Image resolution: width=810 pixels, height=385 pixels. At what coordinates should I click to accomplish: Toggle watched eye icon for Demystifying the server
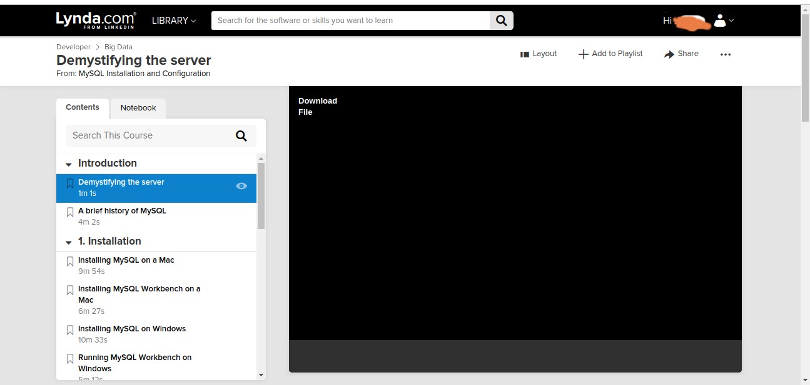pos(241,186)
